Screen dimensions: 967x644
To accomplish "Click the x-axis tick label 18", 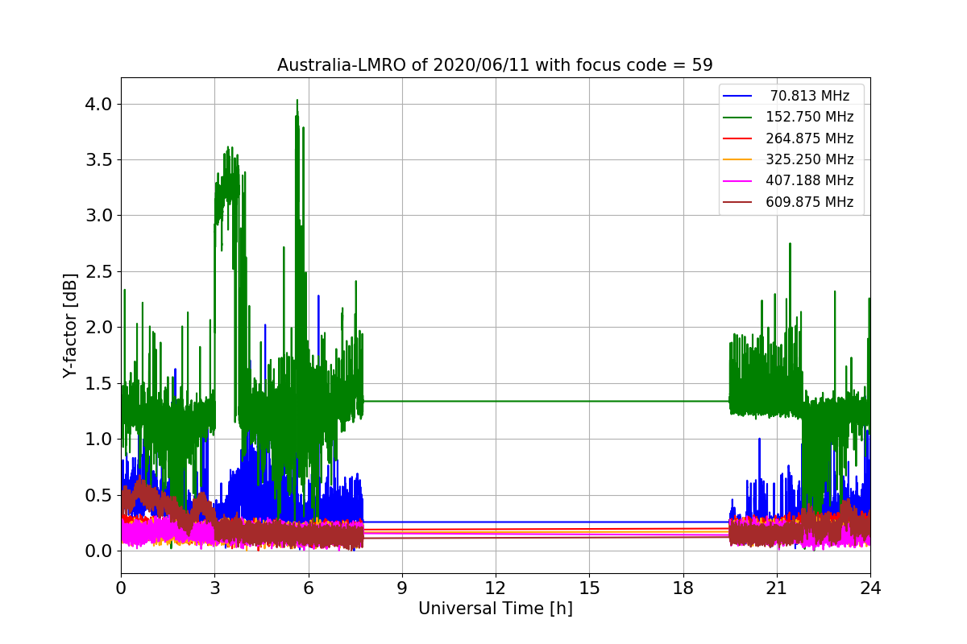I will pos(683,588).
